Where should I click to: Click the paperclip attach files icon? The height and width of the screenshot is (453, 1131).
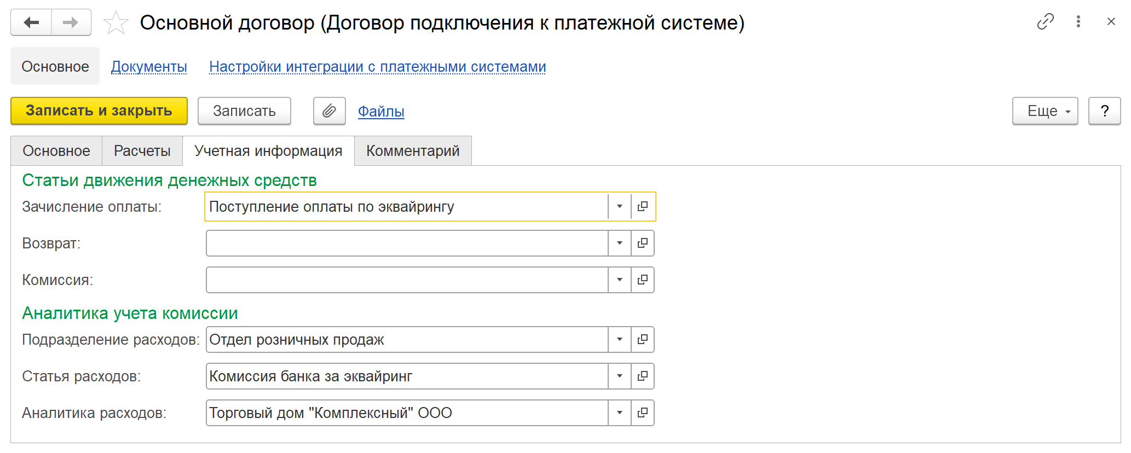[329, 111]
